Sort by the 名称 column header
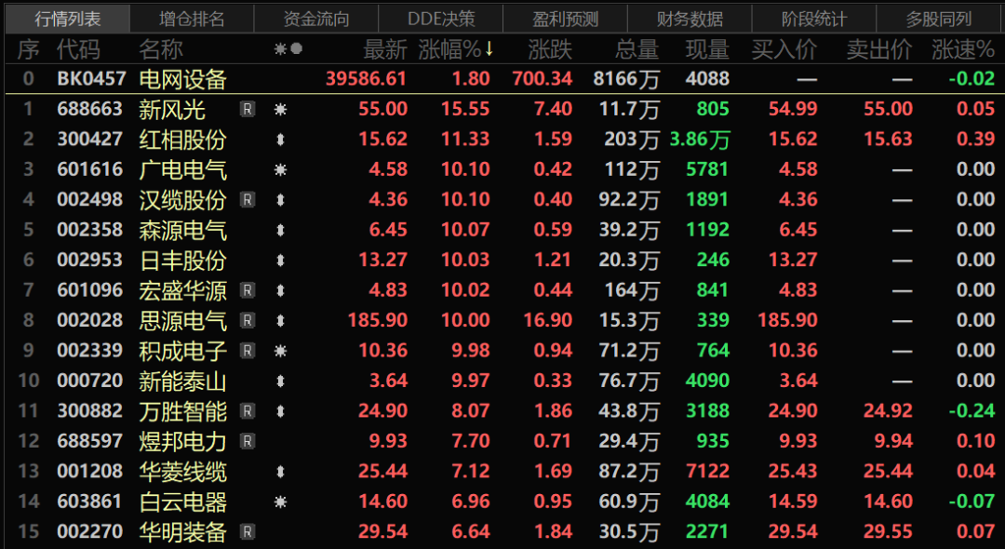The width and height of the screenshot is (1005, 549). 161,49
